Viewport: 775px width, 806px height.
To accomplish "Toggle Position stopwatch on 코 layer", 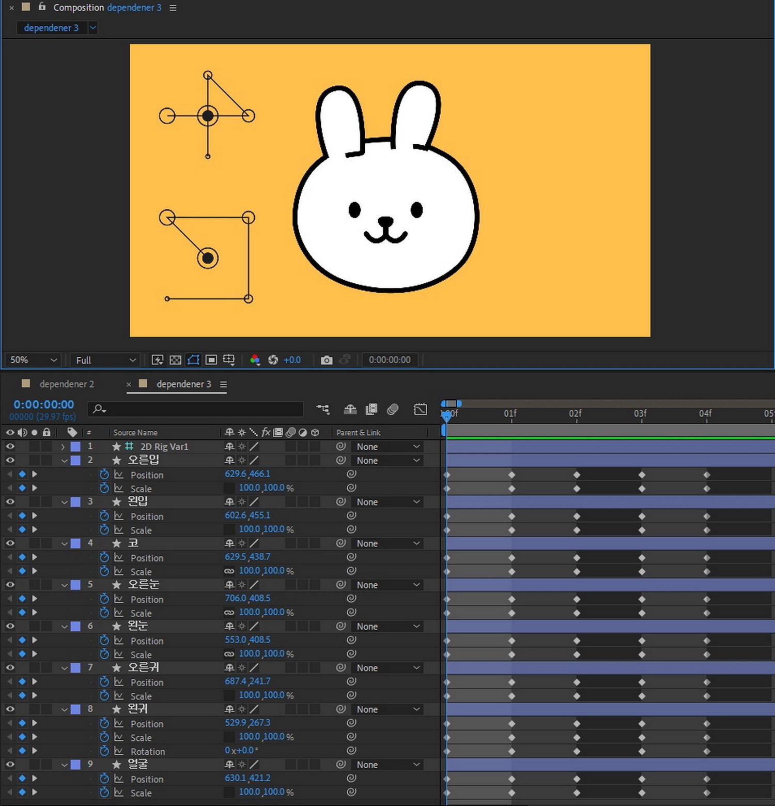I will coord(104,557).
